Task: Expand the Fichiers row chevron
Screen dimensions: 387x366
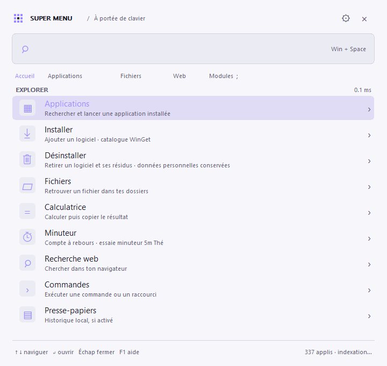Action: coord(369,187)
